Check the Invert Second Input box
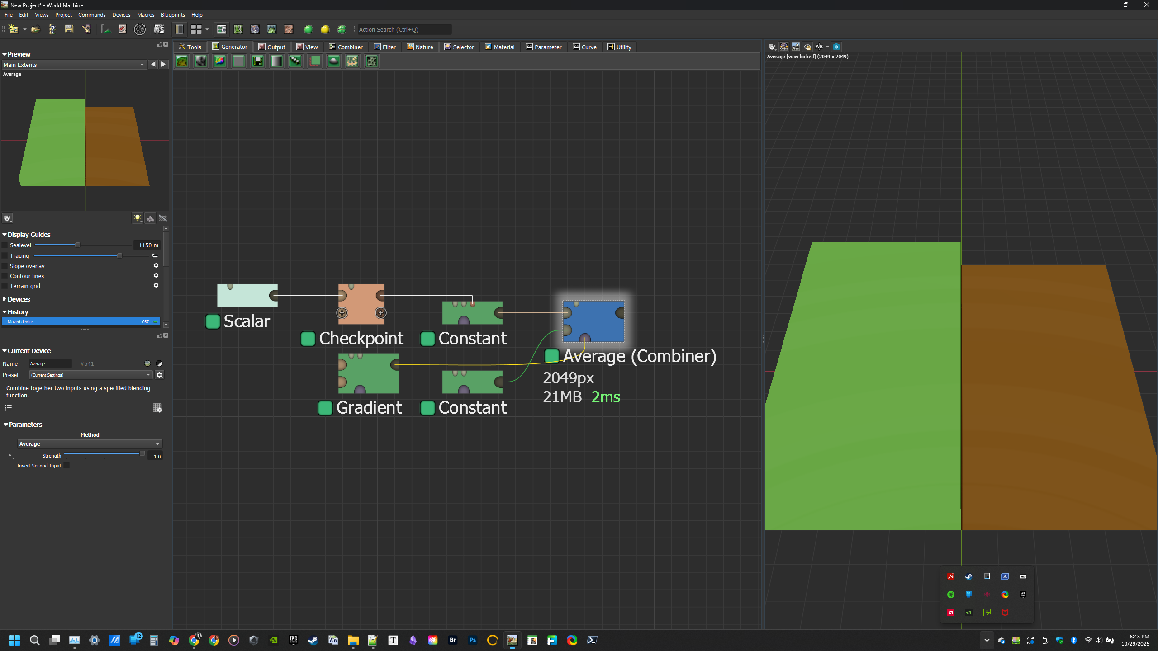Image resolution: width=1158 pixels, height=651 pixels. (66, 466)
